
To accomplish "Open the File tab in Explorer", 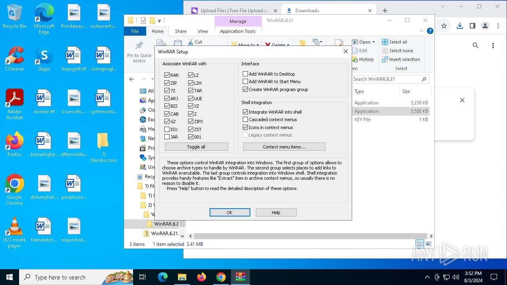I will [135, 31].
